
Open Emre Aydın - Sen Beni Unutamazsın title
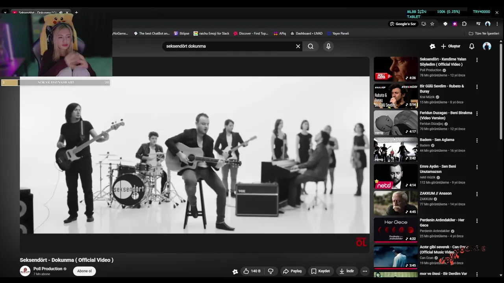pos(437,169)
